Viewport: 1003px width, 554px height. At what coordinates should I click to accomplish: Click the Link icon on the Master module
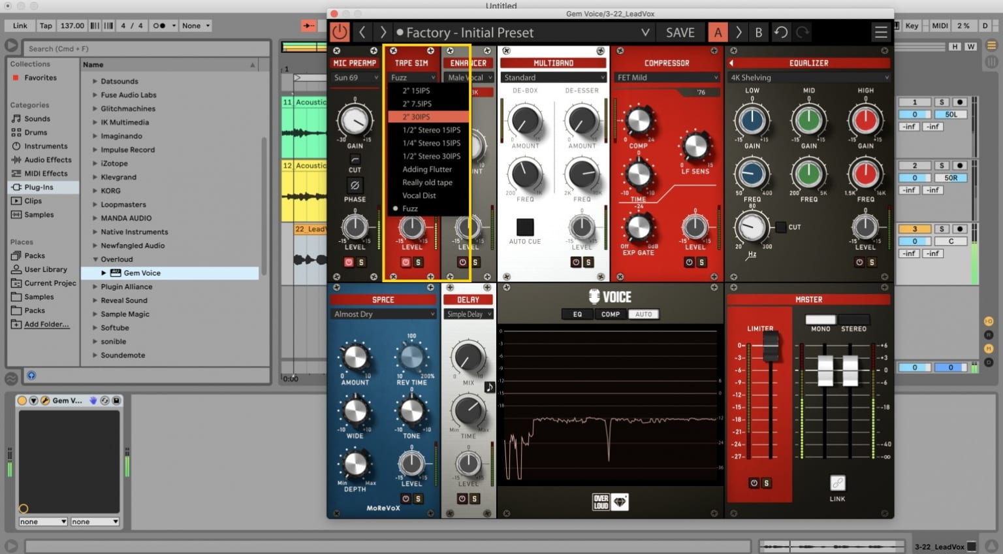tap(837, 483)
